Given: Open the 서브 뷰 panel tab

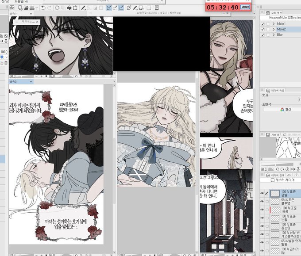Looking at the screenshot, I should click(273, 135).
